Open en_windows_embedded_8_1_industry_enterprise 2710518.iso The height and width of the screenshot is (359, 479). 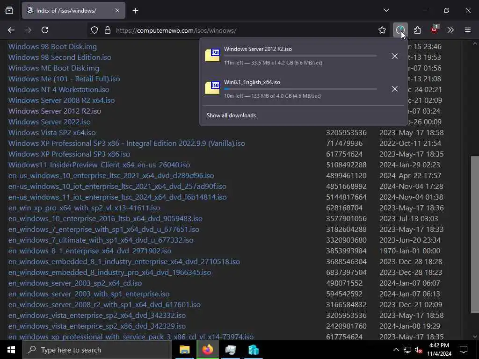[x=124, y=262]
